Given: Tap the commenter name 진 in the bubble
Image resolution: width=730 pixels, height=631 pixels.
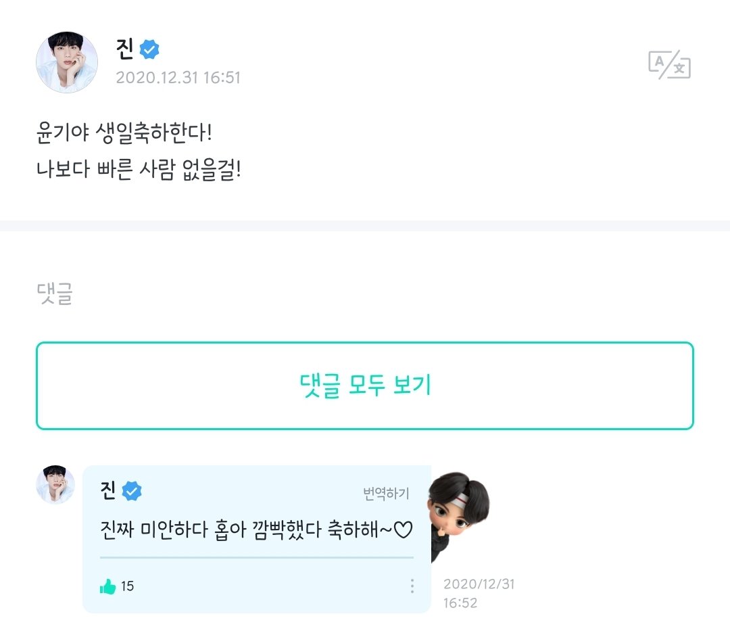Looking at the screenshot, I should tap(108, 490).
